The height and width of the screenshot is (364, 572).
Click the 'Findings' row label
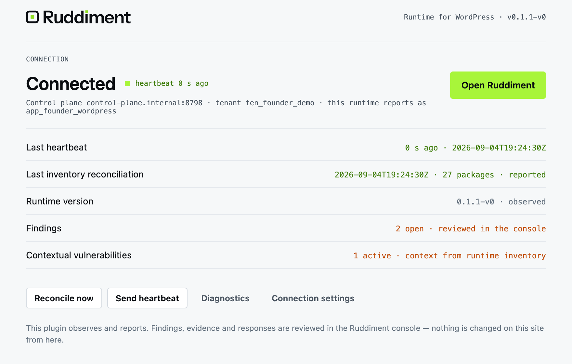point(44,228)
